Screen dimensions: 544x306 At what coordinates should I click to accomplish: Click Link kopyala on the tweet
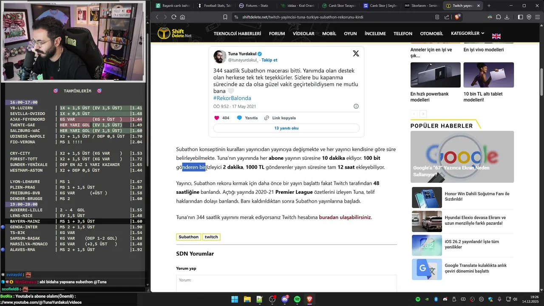pyautogui.click(x=280, y=118)
